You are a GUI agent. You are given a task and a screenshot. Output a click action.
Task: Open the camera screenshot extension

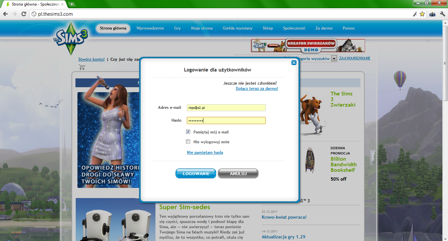(x=433, y=14)
